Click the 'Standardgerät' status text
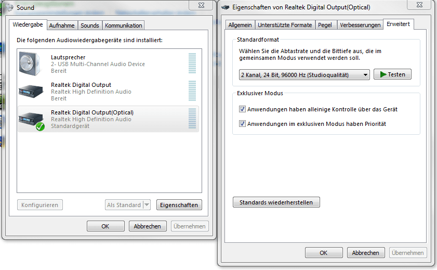The height and width of the screenshot is (270, 437). 70,126
